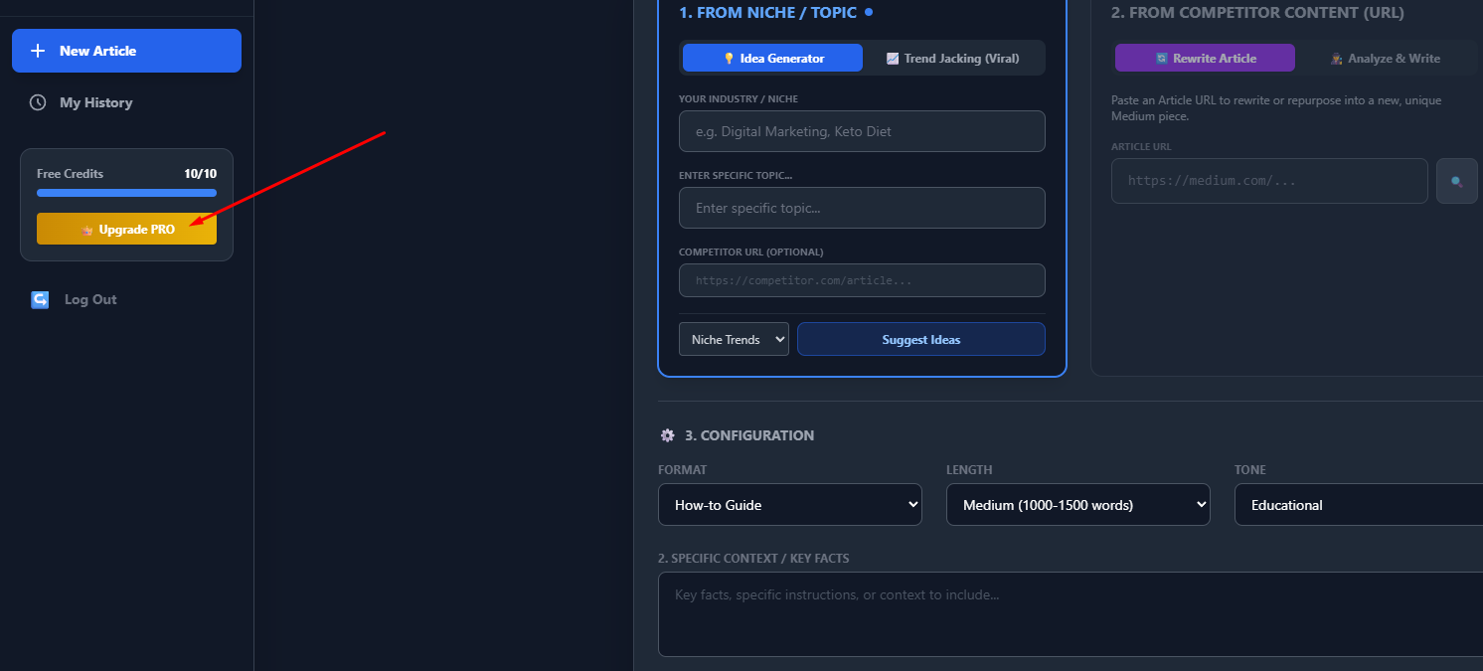Open the Tone dropdown showing Educational

coord(1359,505)
